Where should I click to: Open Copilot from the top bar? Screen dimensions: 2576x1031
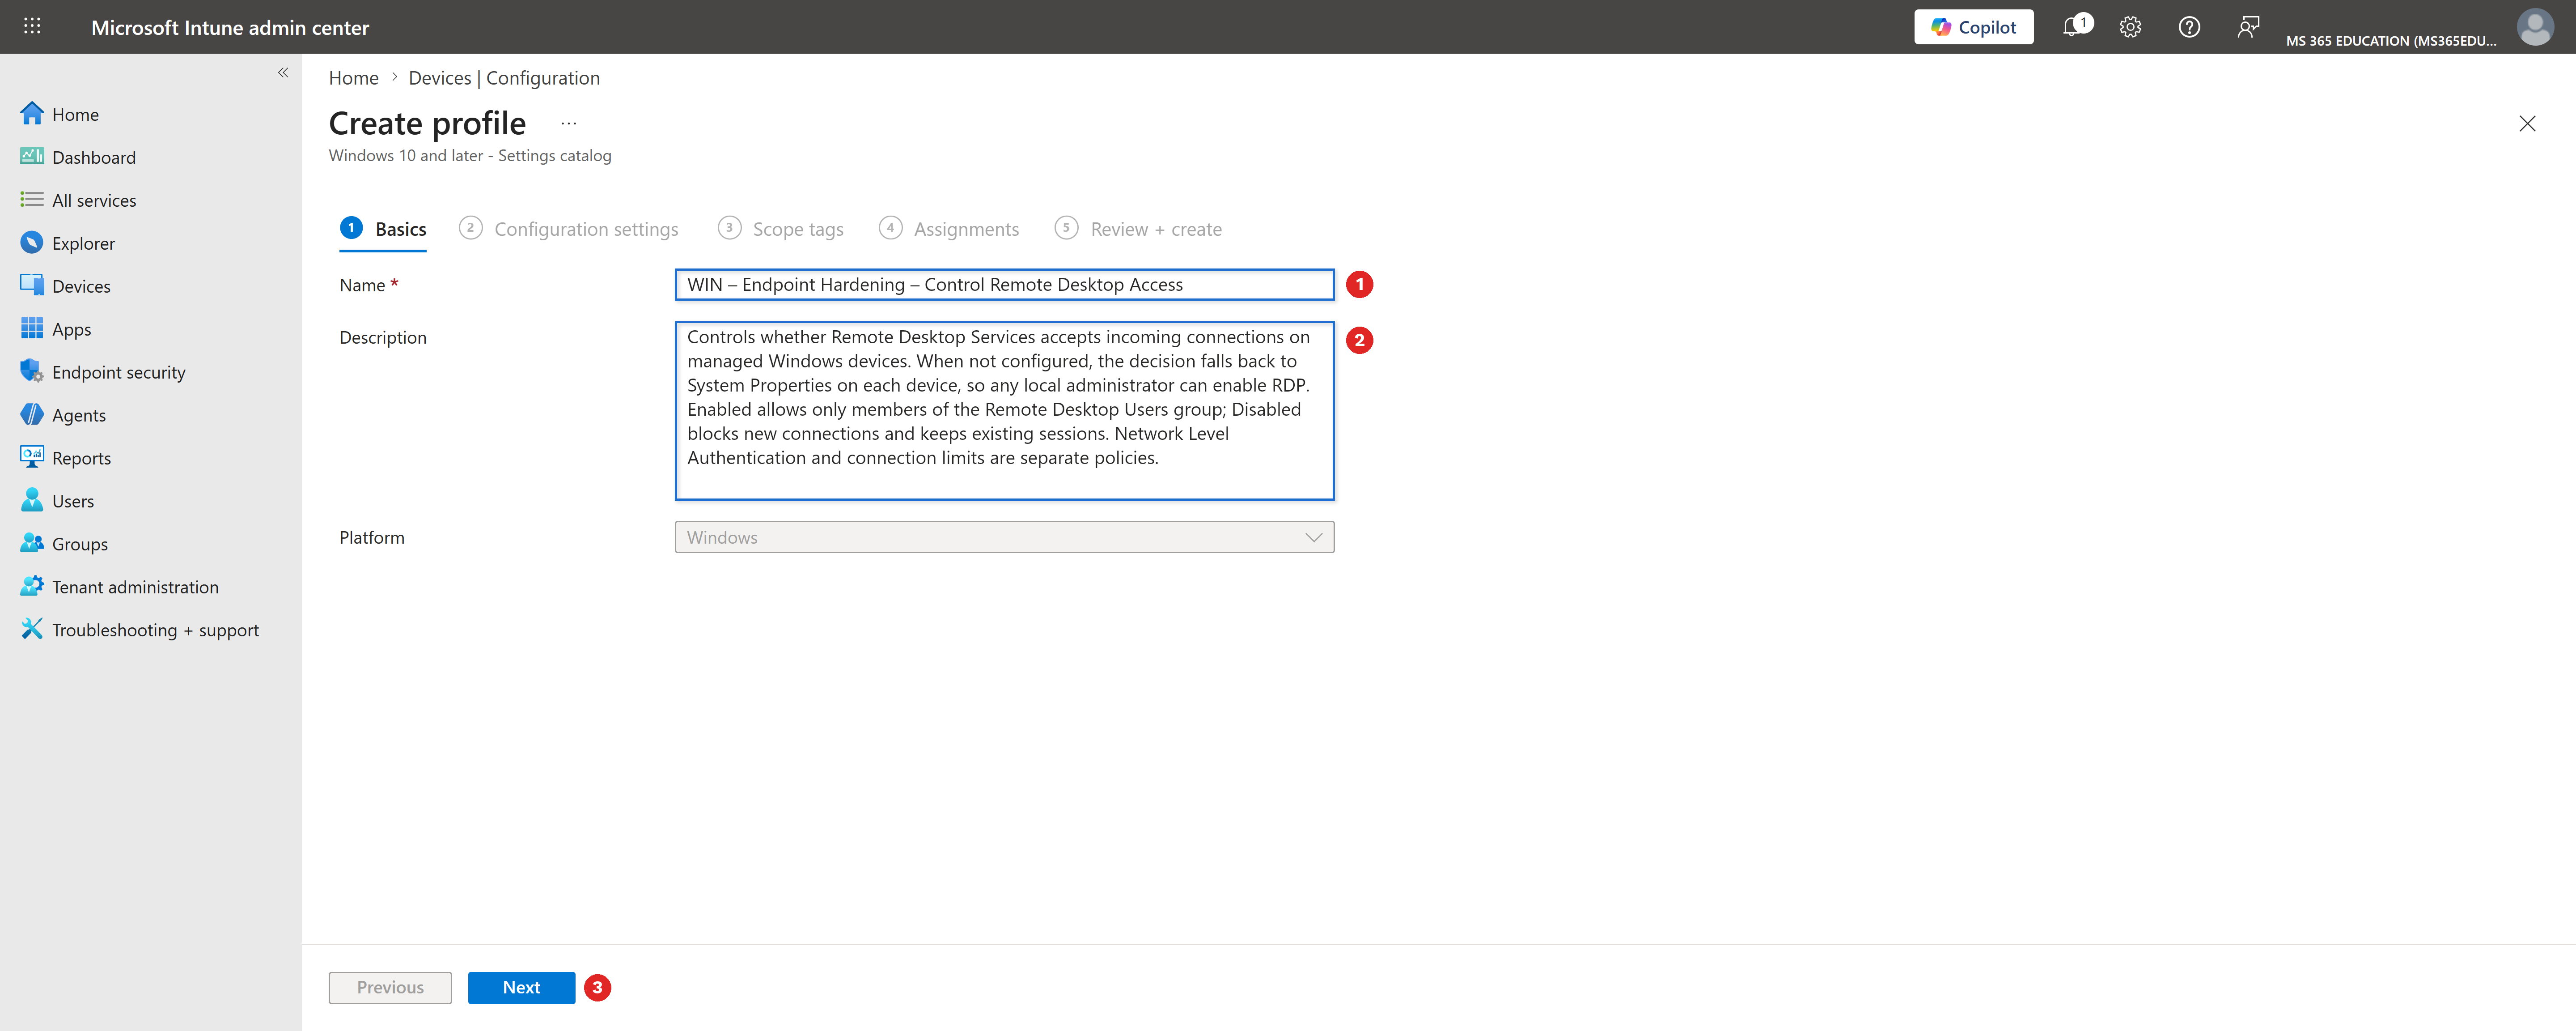pos(1973,27)
